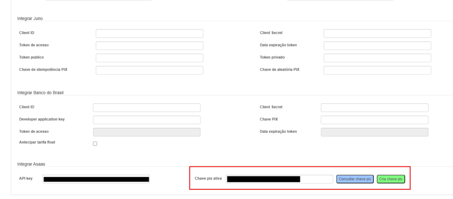The width and height of the screenshot is (453, 199).
Task: Click the Chave de idempotência PIX field
Action: (149, 70)
